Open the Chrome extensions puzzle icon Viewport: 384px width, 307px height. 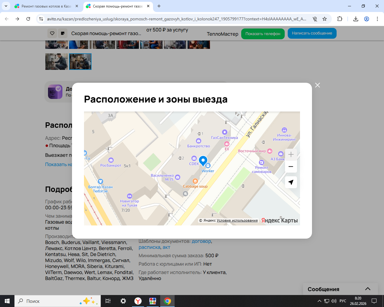click(x=340, y=19)
